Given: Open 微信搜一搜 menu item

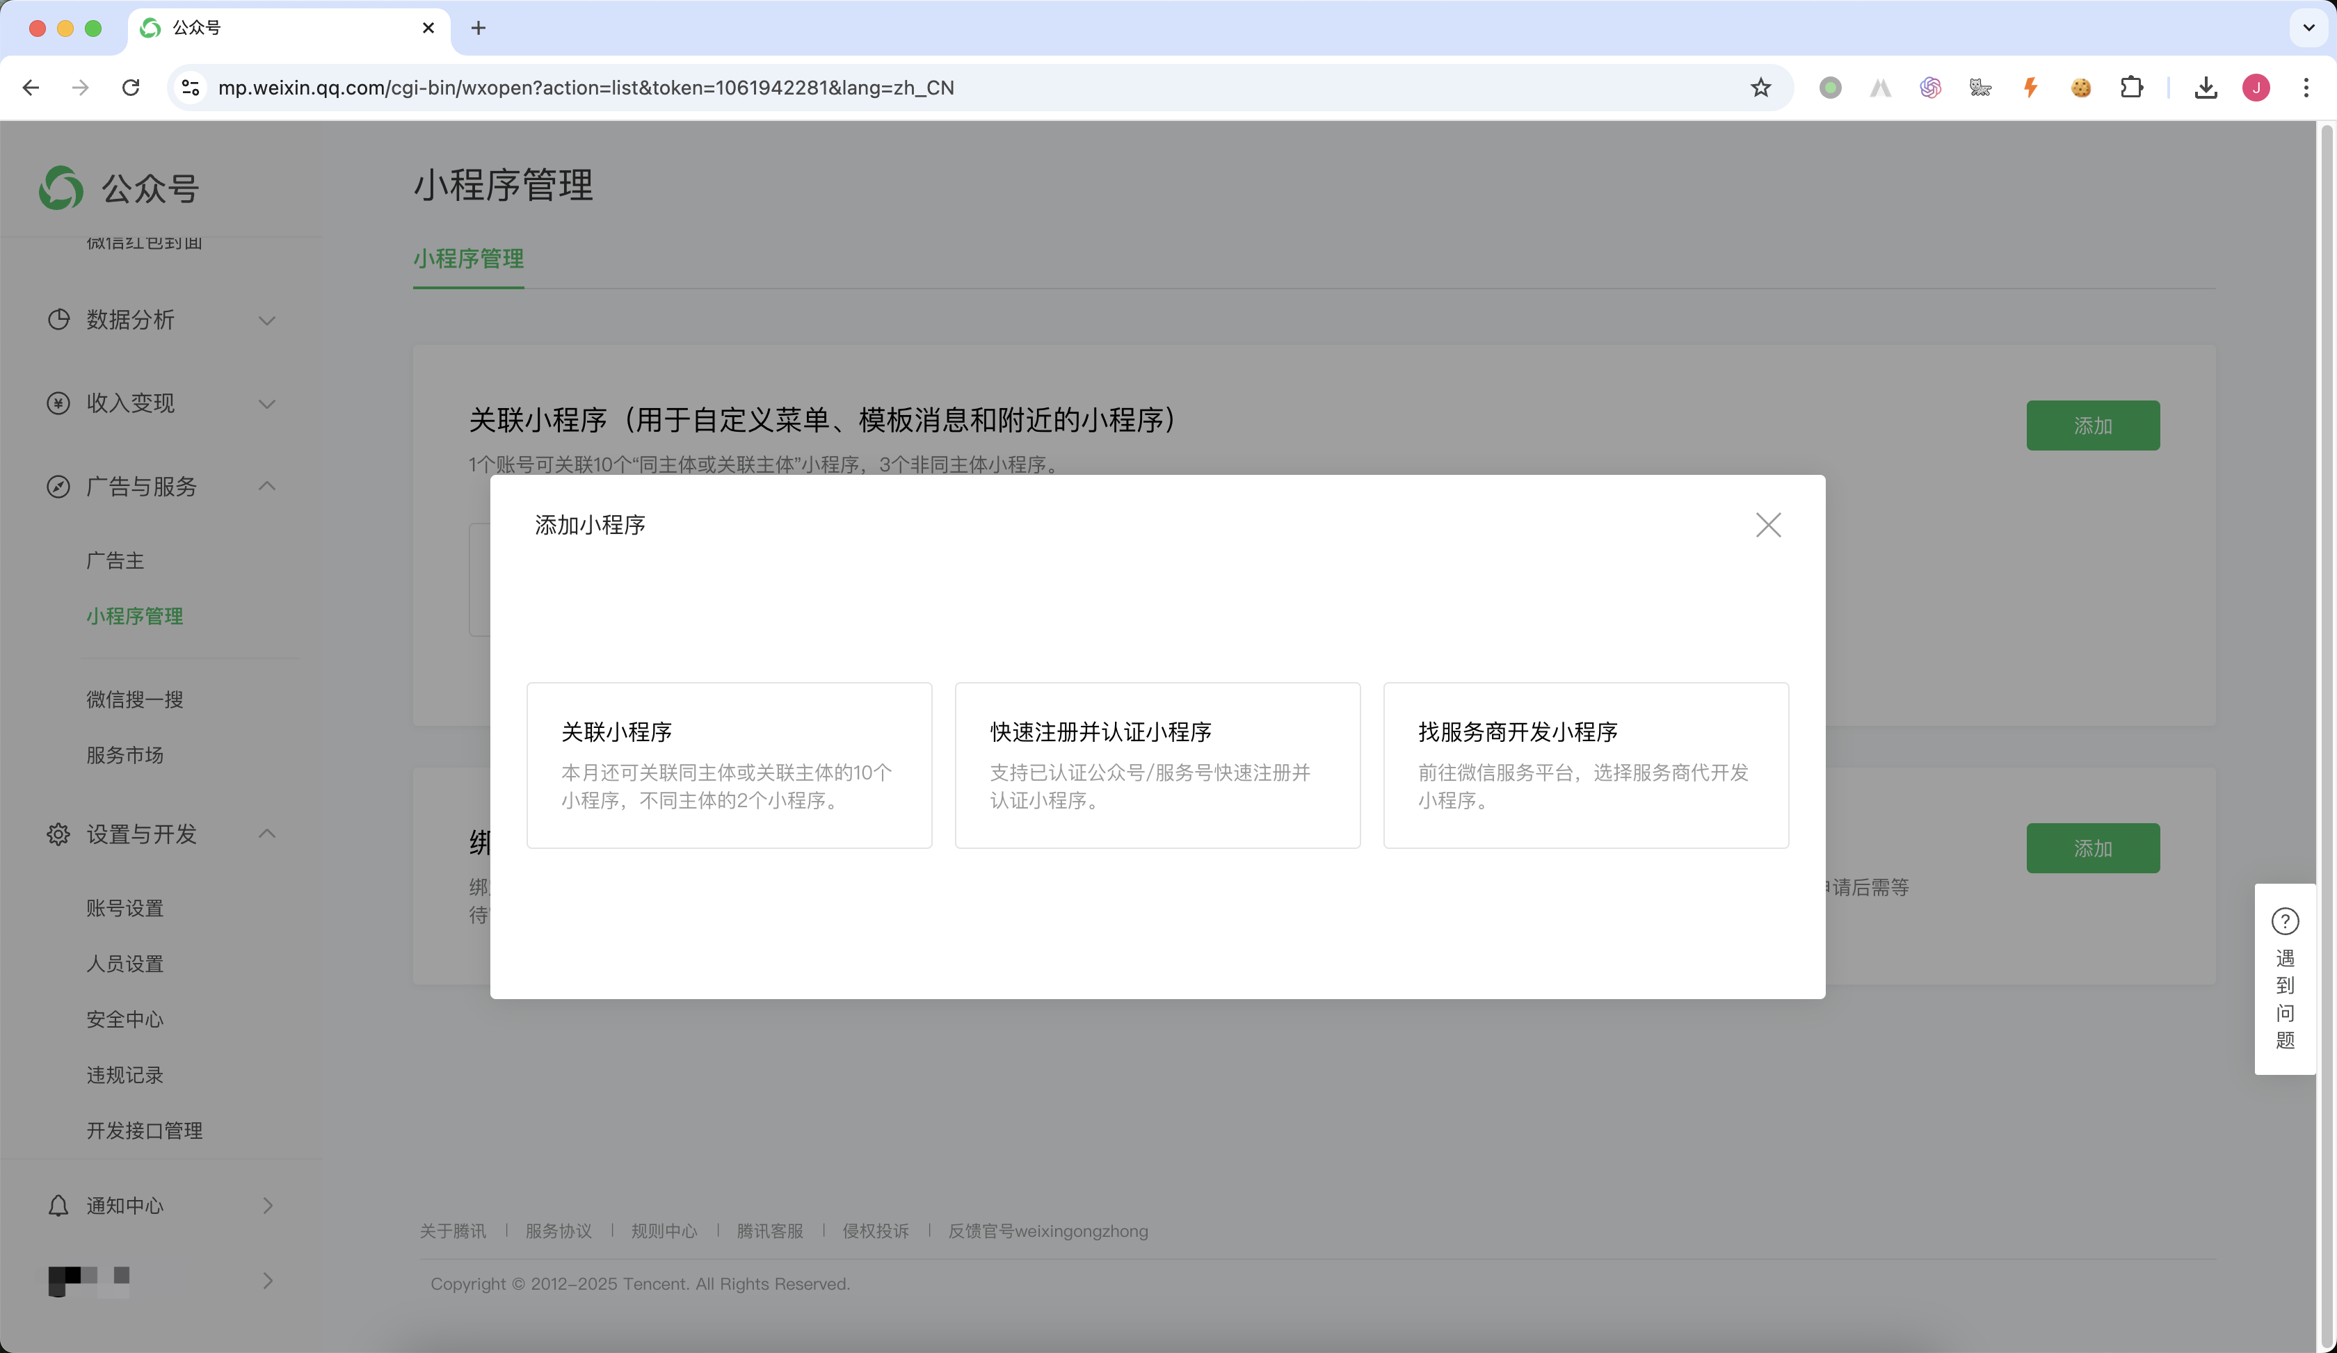Looking at the screenshot, I should click(x=134, y=699).
